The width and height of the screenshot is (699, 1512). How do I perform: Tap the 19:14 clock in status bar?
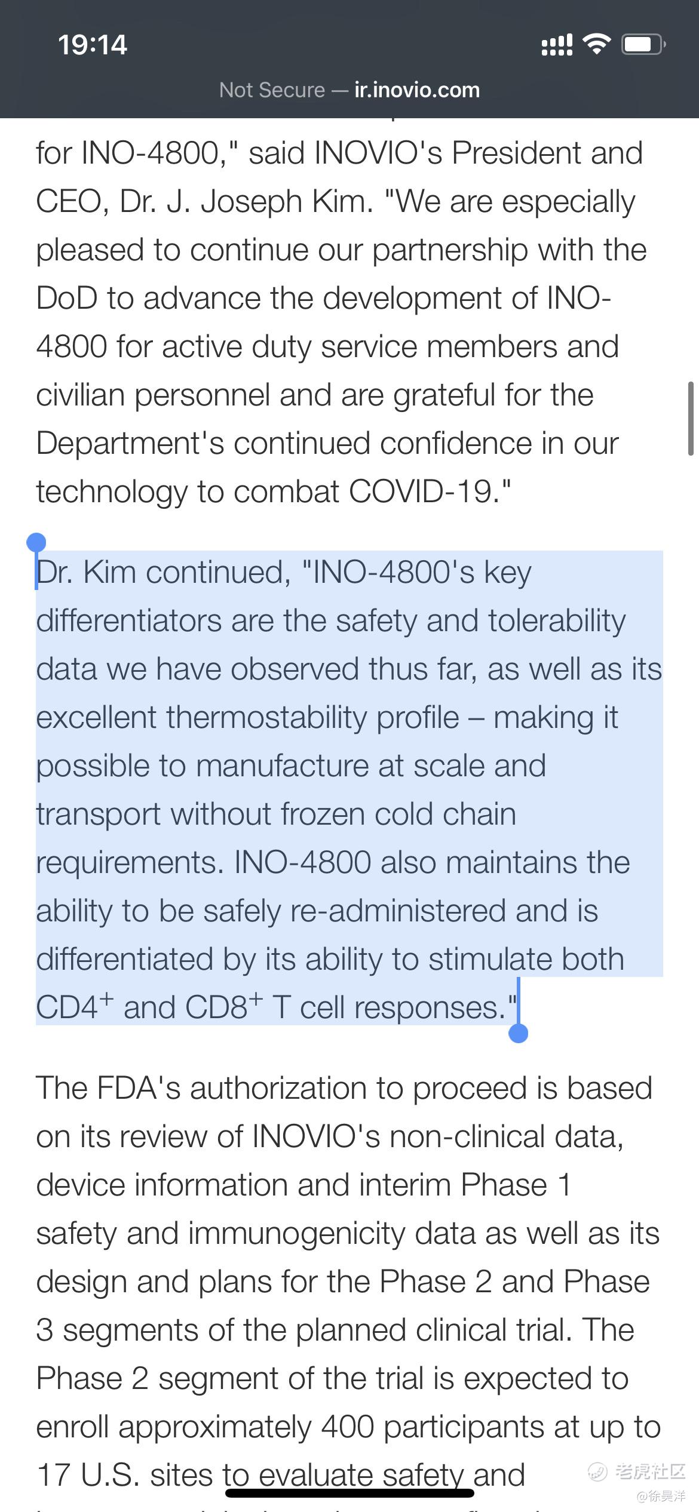coord(93,45)
